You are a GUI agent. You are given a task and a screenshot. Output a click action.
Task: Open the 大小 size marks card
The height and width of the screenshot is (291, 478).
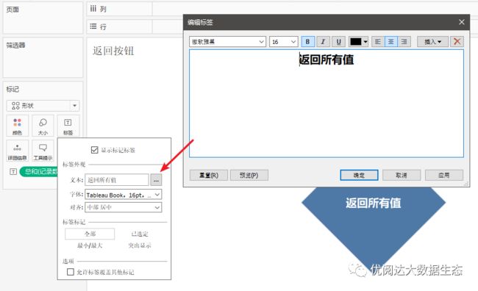[43, 126]
